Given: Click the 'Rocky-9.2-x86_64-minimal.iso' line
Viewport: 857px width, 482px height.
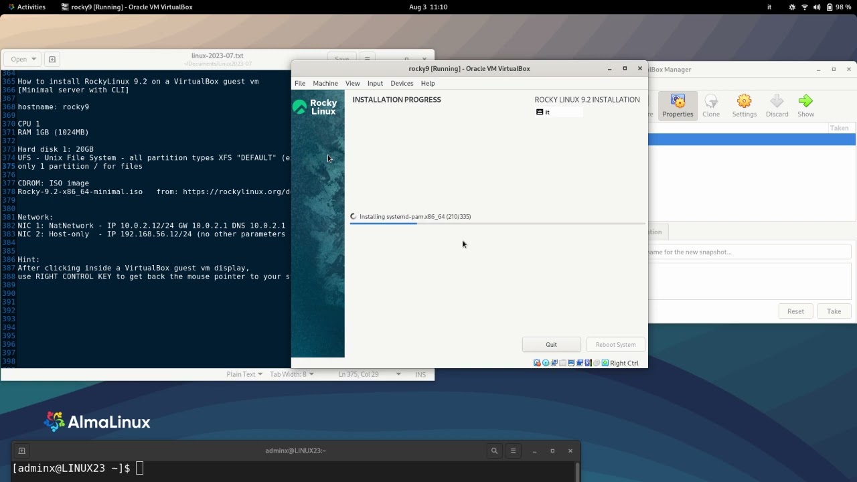Looking at the screenshot, I should [80, 191].
